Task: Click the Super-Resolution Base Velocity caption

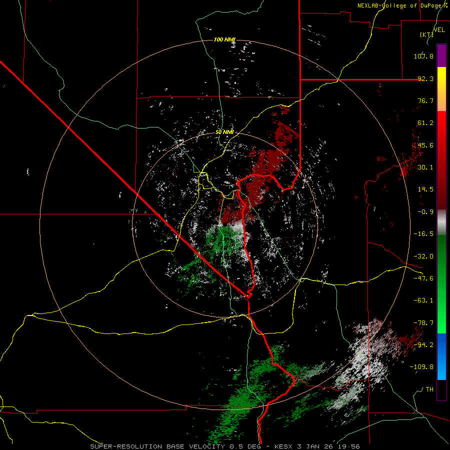Action: tap(224, 446)
